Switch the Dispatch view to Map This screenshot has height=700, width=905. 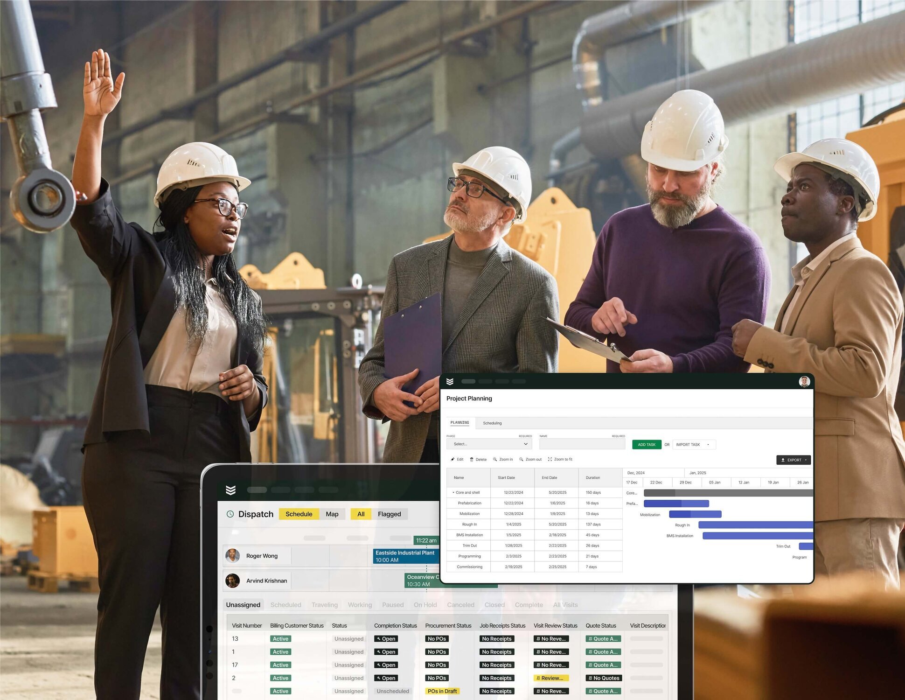click(x=333, y=514)
